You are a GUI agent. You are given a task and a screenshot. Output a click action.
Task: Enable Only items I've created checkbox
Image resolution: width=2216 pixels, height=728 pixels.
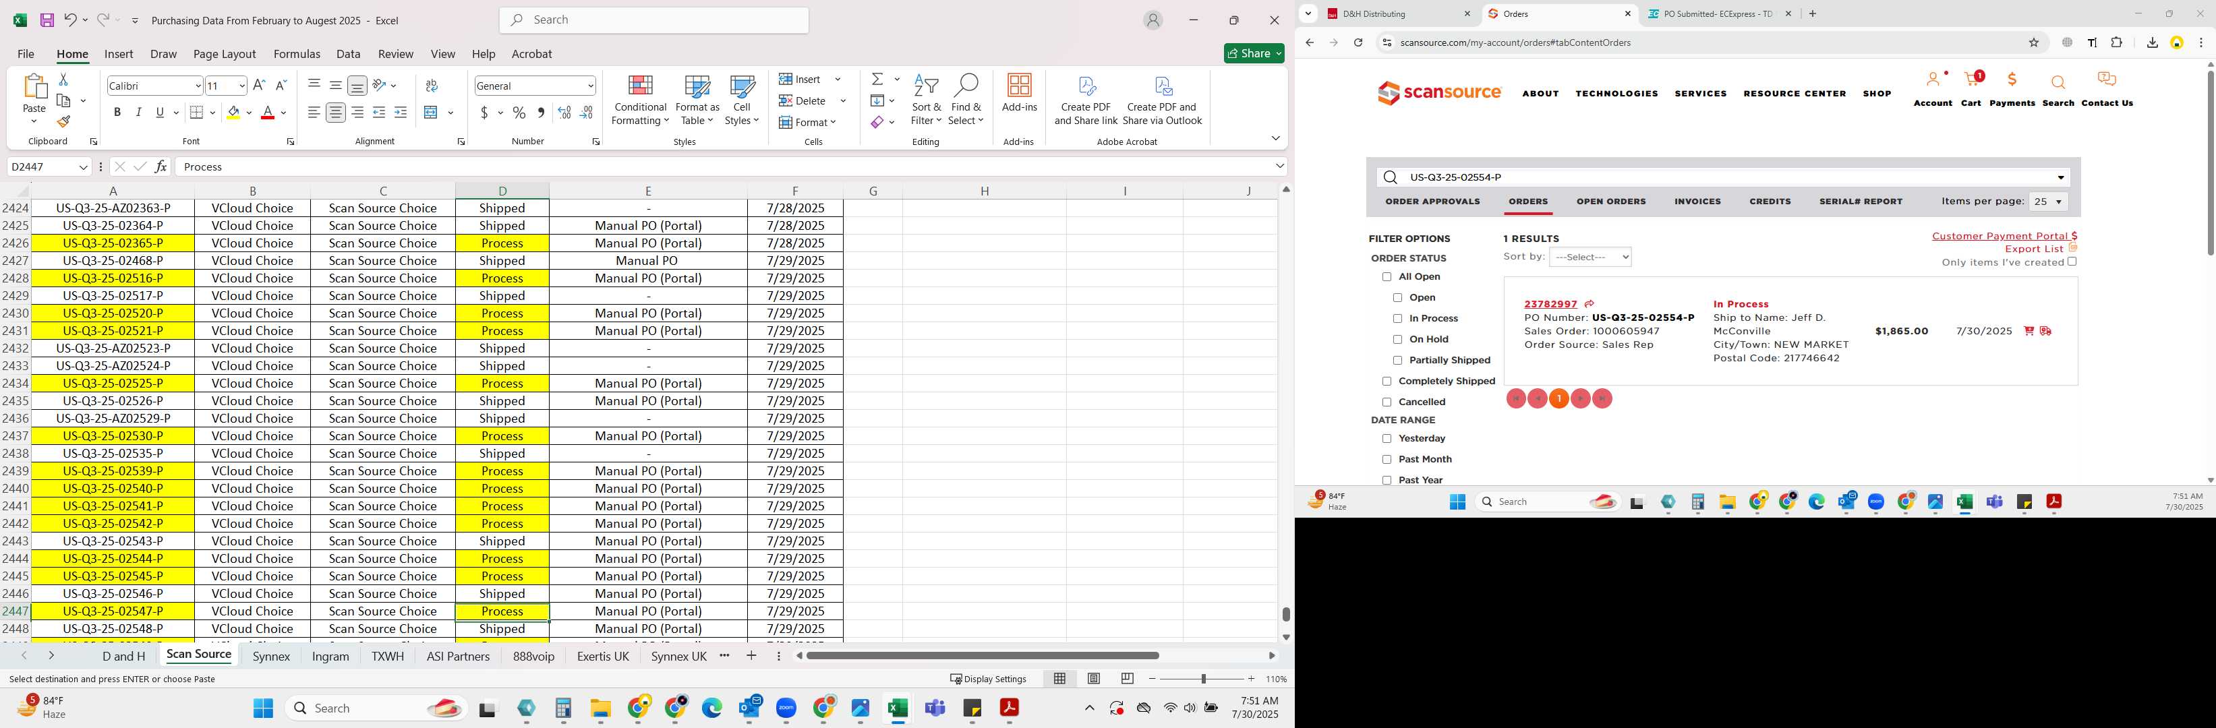coord(2072,262)
